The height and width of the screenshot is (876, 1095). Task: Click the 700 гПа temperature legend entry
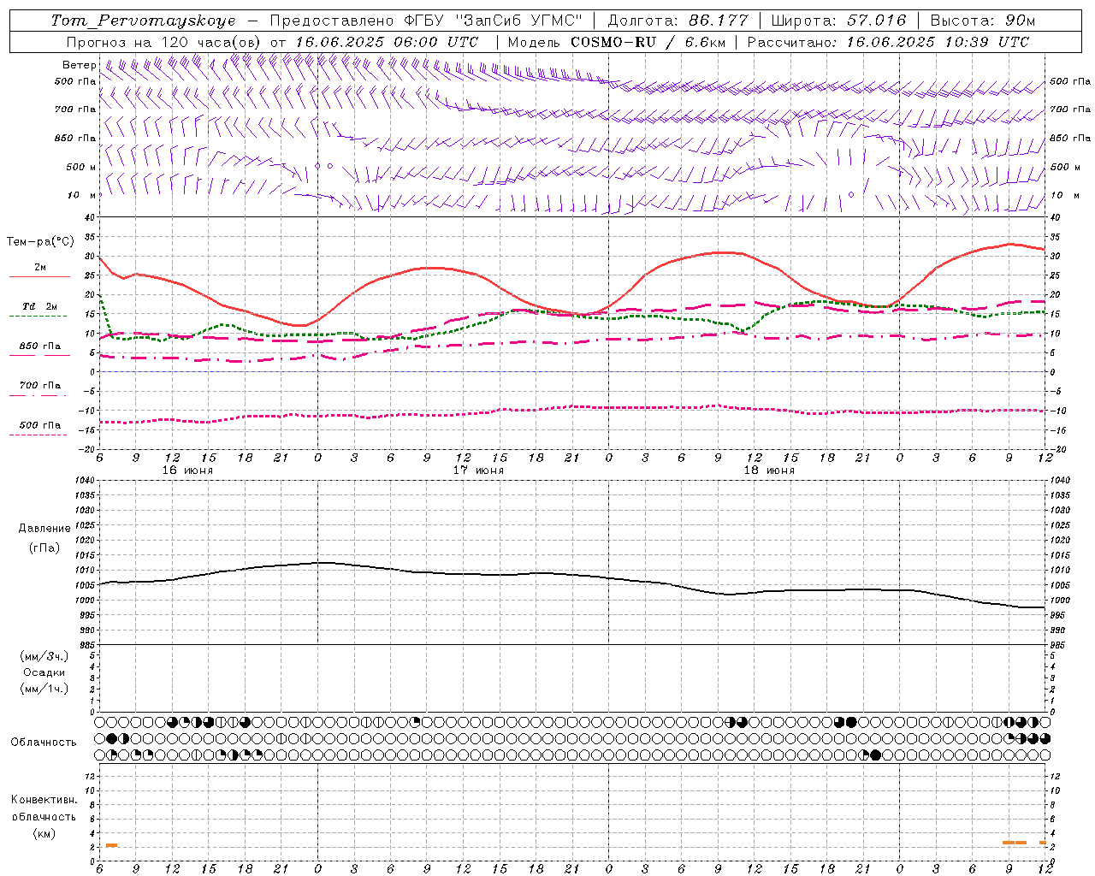click(40, 386)
